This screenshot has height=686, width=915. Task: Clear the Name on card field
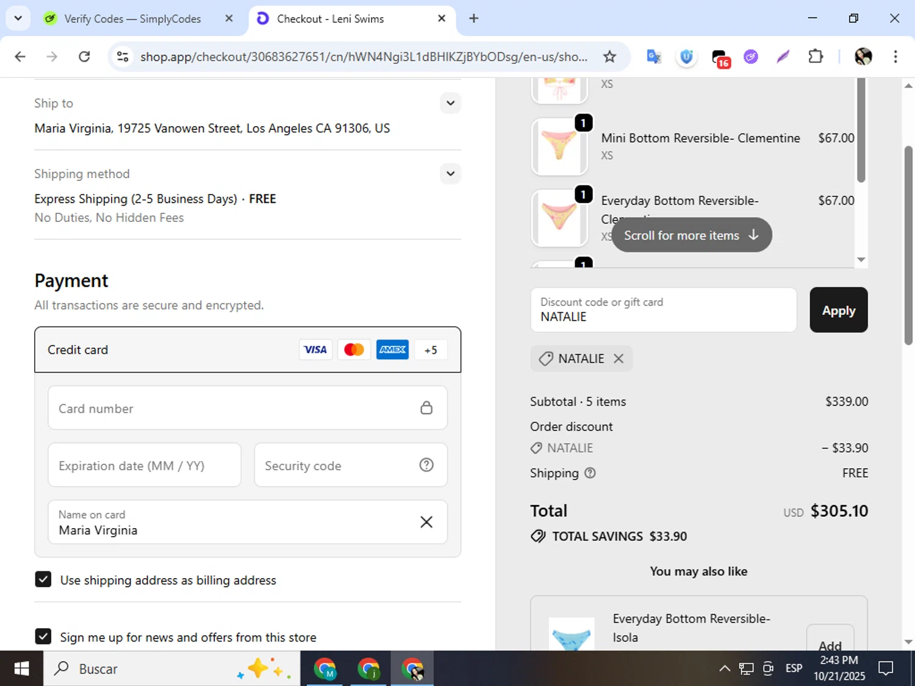point(426,522)
